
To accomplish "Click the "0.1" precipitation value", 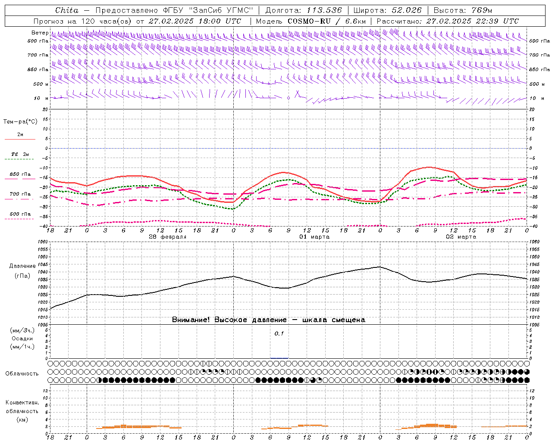I will coord(279,333).
